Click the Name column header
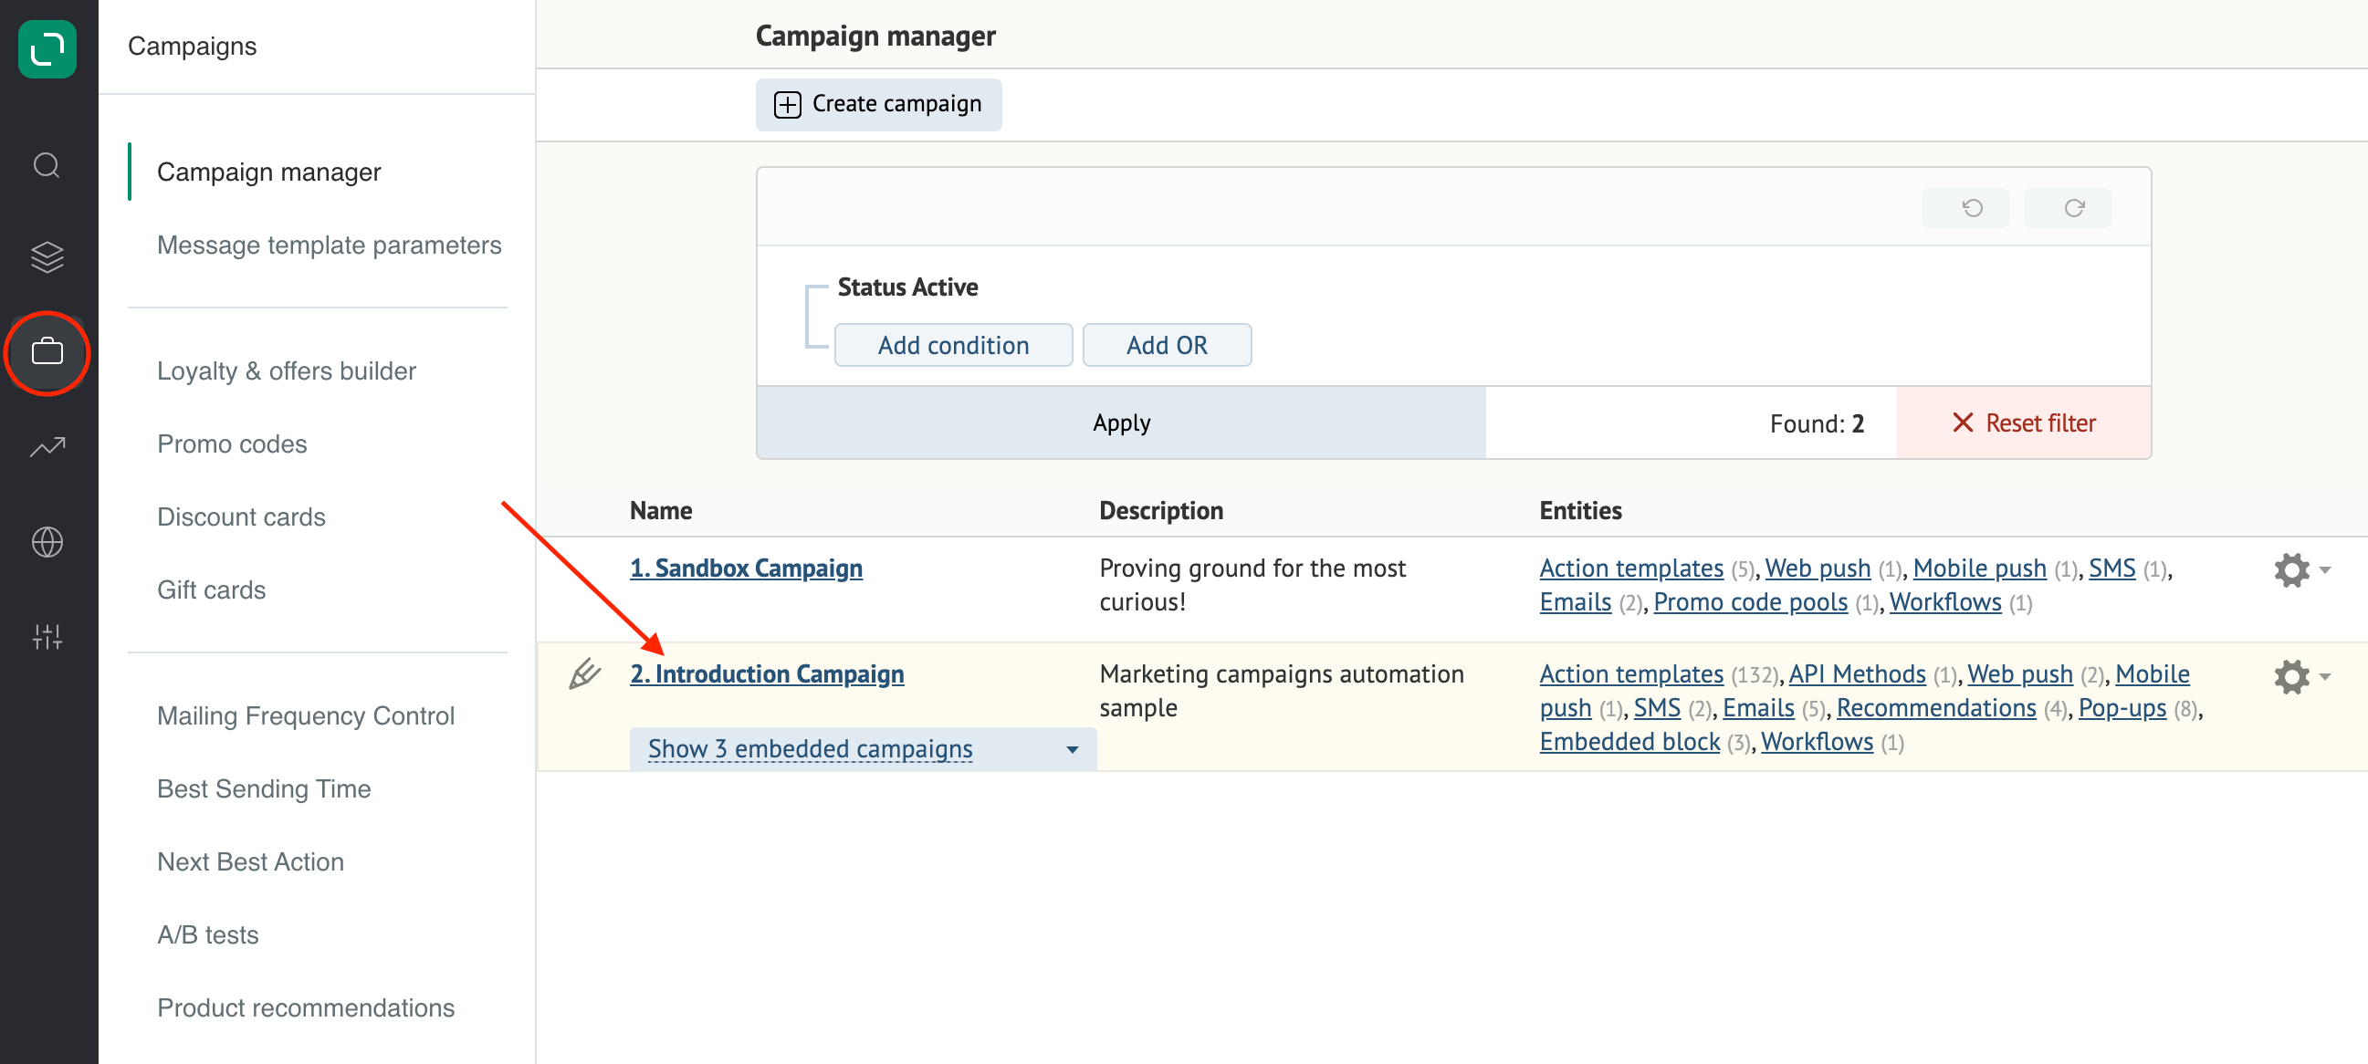The height and width of the screenshot is (1064, 2368). pos(660,510)
